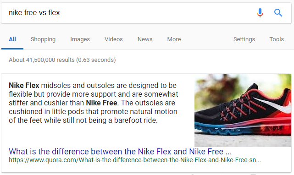Screen dimensions: 294x175
Task: Click the blue magnifying glass search icon
Action: (278, 13)
